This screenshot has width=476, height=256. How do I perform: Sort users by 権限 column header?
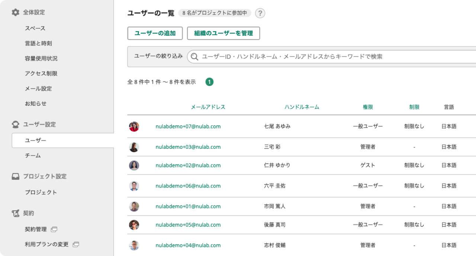[368, 107]
